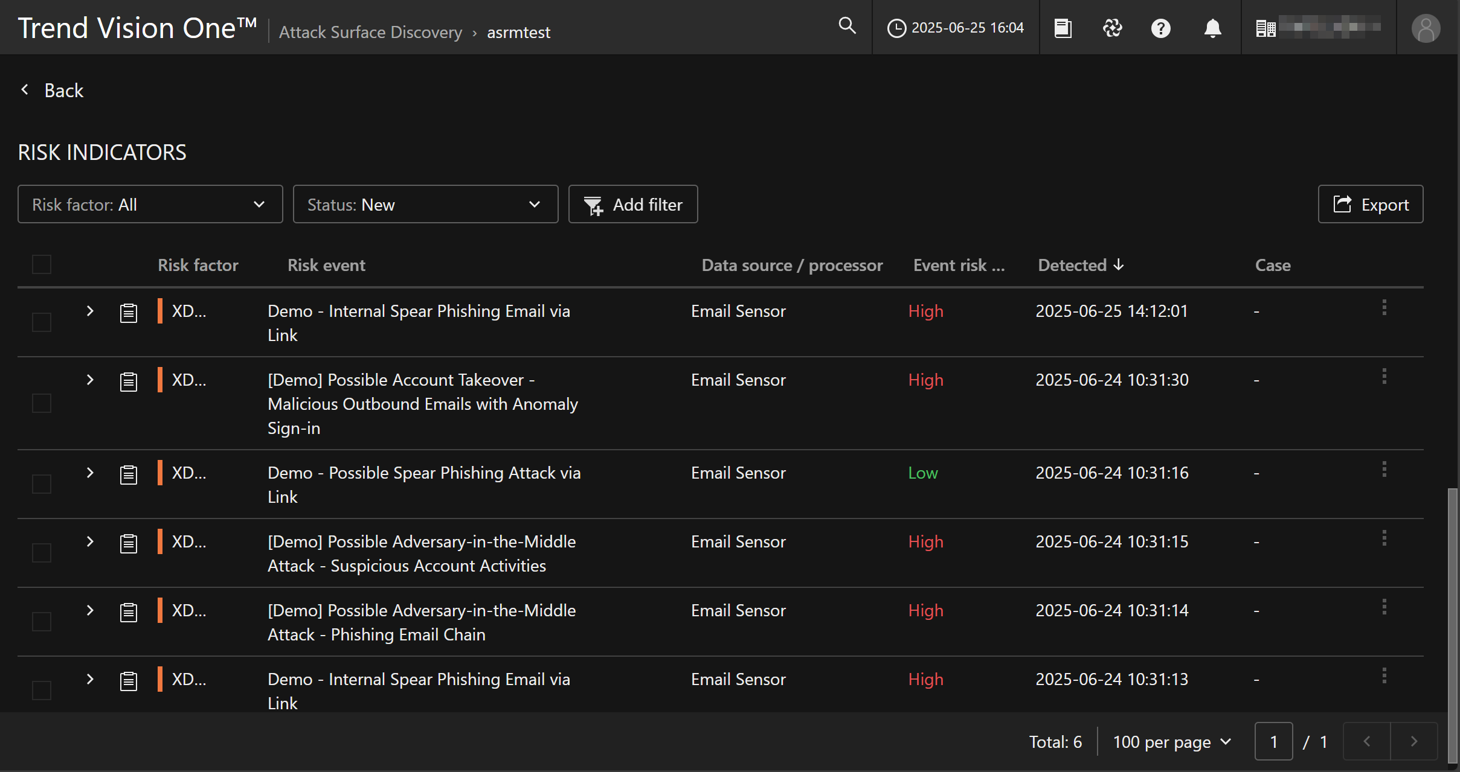The image size is (1460, 772).
Task: Expand the Suspicious Account Activities row chevron
Action: click(x=90, y=541)
